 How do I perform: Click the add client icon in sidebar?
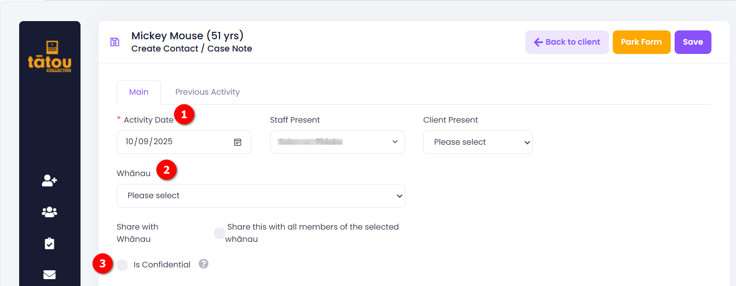tap(50, 181)
